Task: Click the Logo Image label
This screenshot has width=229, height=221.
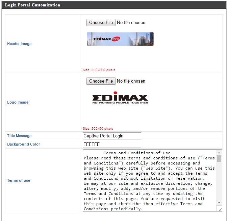Action: coord(18,102)
